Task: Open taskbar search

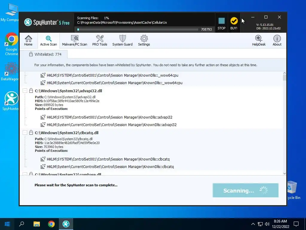Action: [x=22, y=224]
